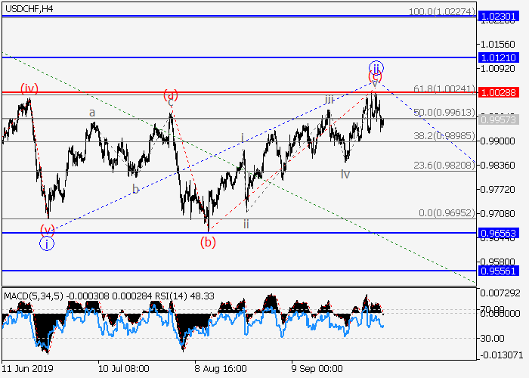
Task: Select the red (iv) wave label
Action: point(29,88)
